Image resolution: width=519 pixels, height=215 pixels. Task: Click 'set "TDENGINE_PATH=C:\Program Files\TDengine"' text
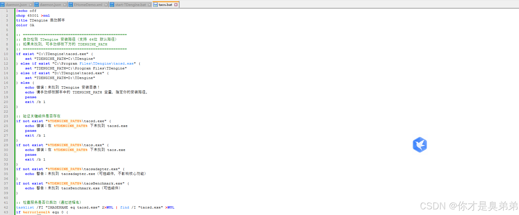pyautogui.click(x=76, y=68)
